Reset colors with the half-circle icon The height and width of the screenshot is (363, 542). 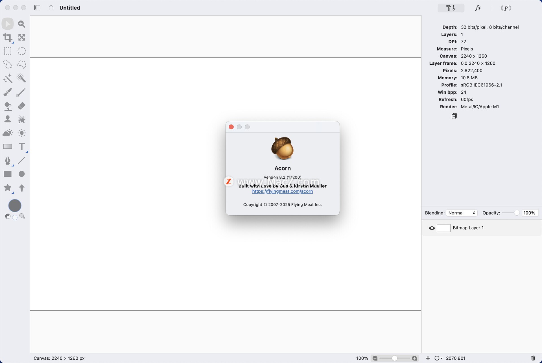tap(8, 216)
